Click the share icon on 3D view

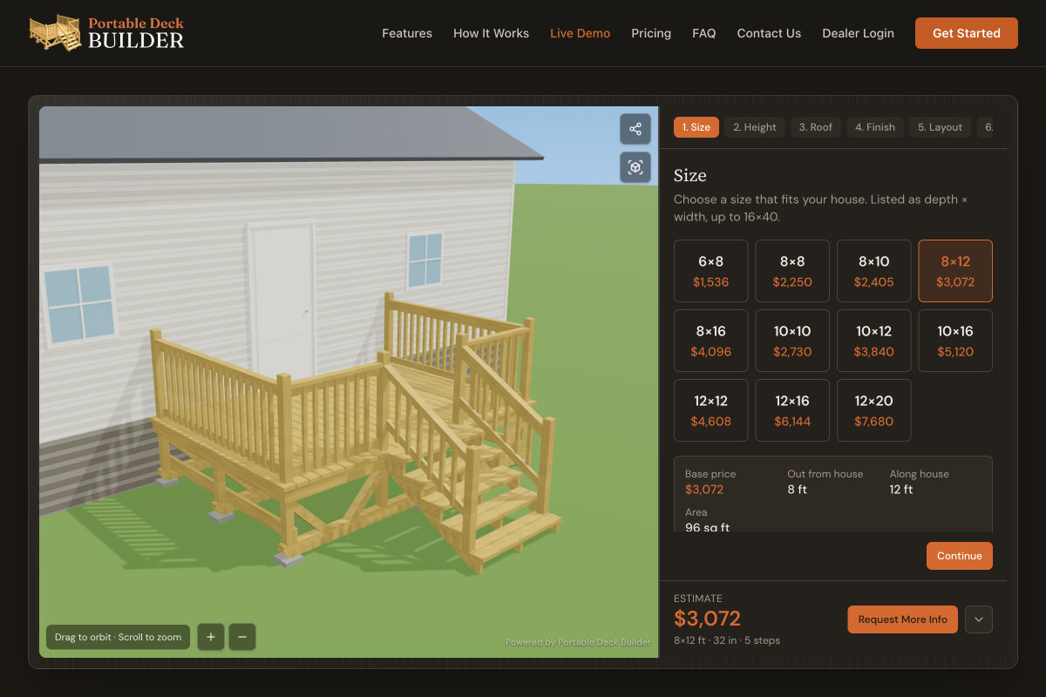[635, 129]
